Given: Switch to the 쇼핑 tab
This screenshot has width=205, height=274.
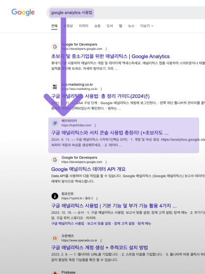Looking at the screenshot, I should pyautogui.click(x=97, y=26).
